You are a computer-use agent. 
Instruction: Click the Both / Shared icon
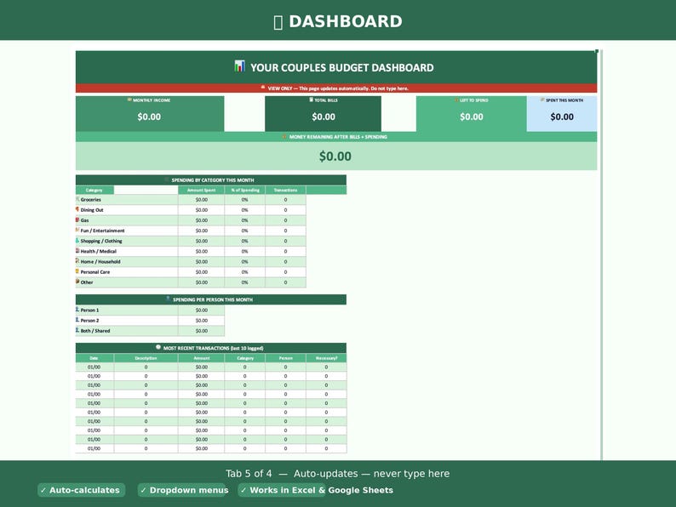pos(77,330)
